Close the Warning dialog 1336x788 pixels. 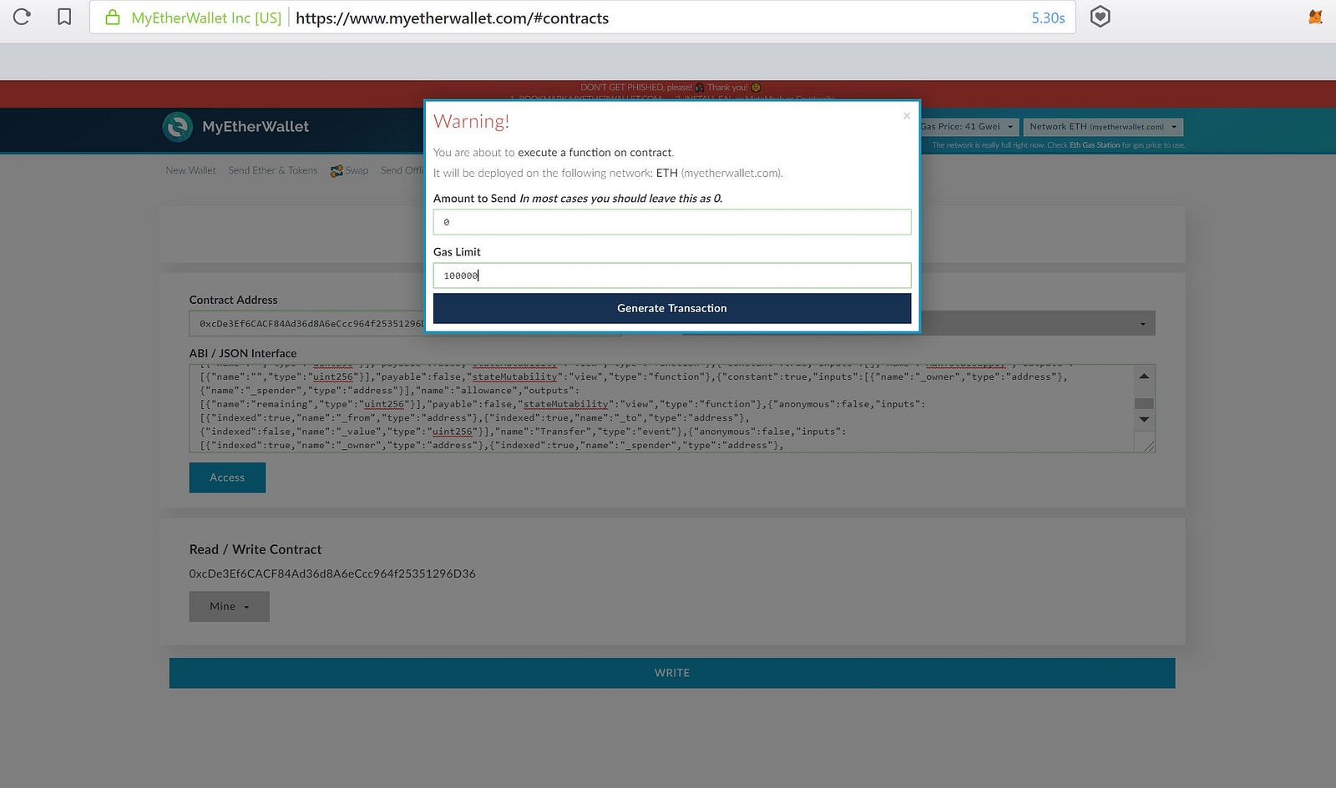pos(907,116)
